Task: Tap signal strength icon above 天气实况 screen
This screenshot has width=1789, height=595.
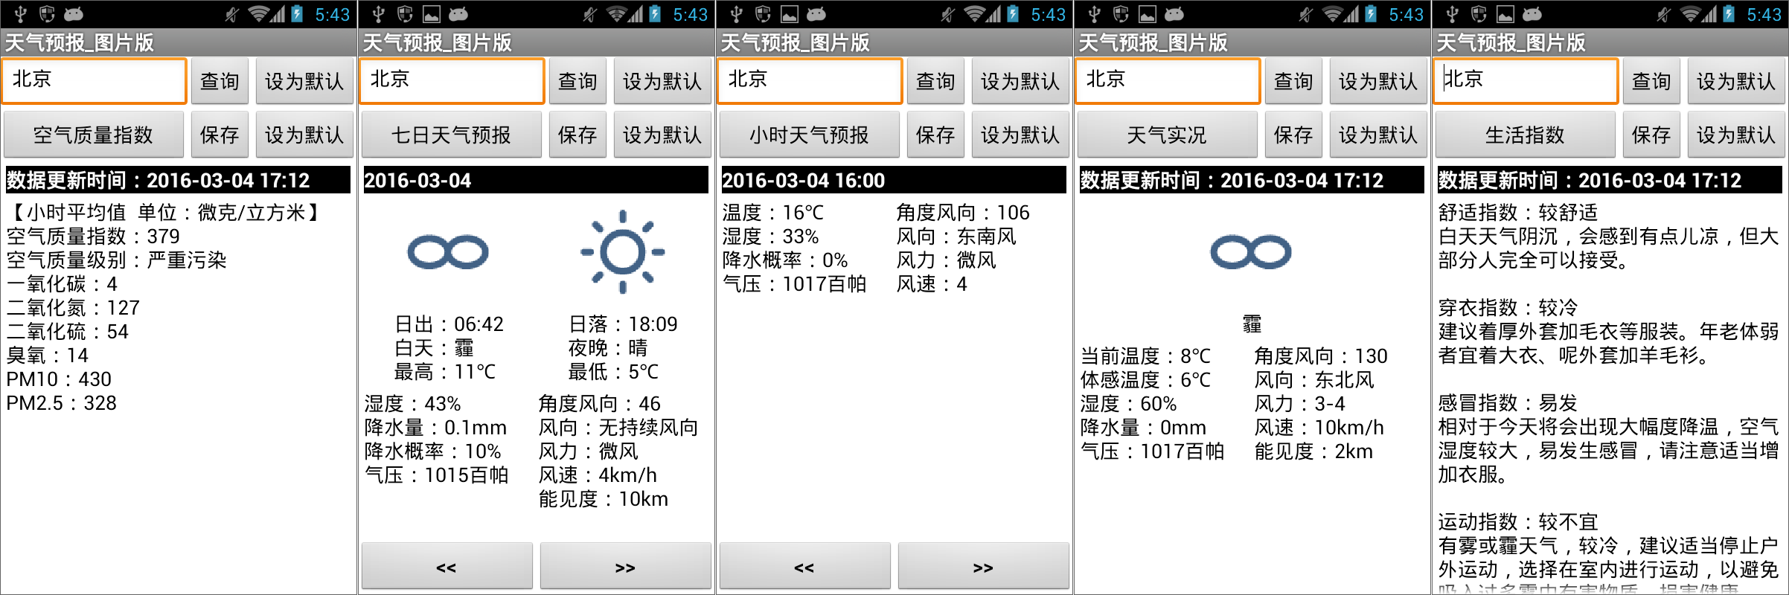Action: (1351, 14)
